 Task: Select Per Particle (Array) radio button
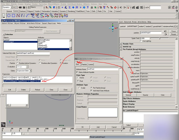point(91,88)
